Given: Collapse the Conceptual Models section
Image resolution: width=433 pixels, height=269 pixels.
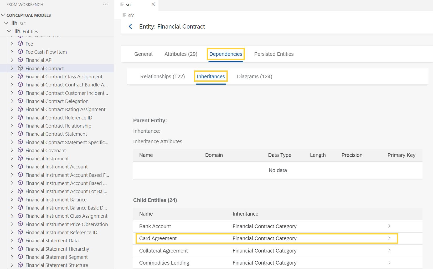Looking at the screenshot, I should pos(3,15).
